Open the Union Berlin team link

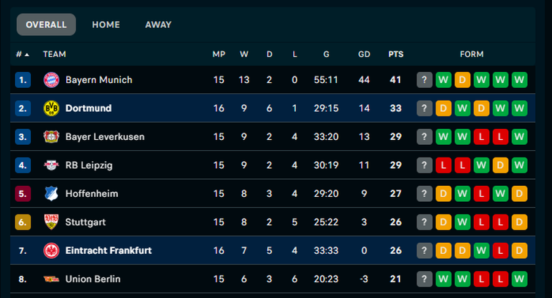93,279
